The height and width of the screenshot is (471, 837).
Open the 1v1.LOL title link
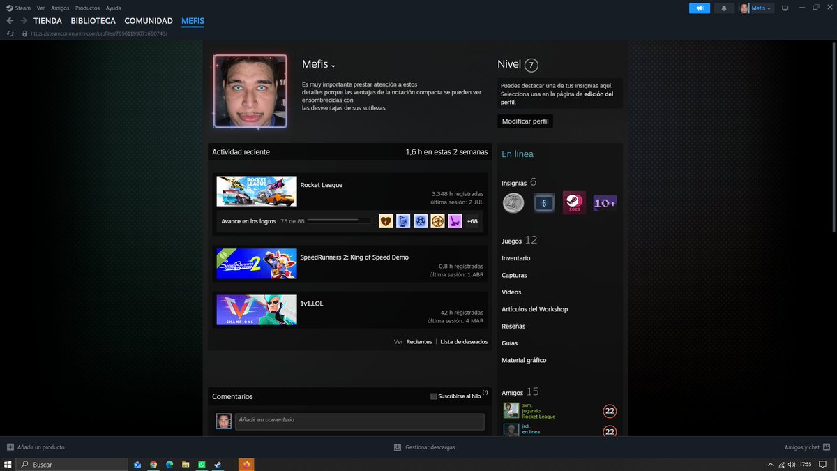tap(311, 304)
